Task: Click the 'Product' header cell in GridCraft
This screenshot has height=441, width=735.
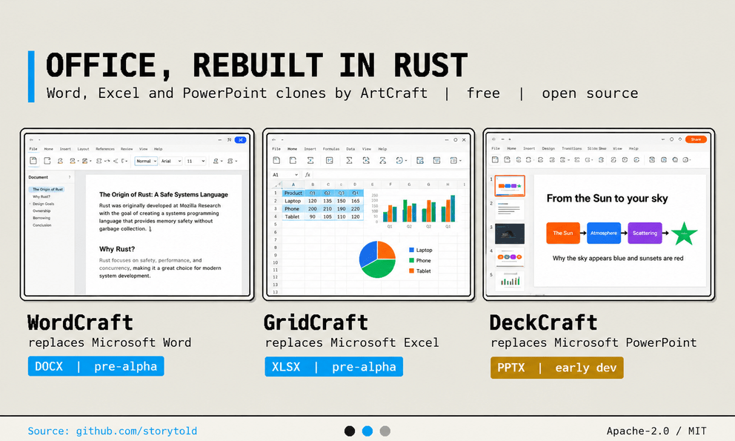Action: (x=293, y=193)
